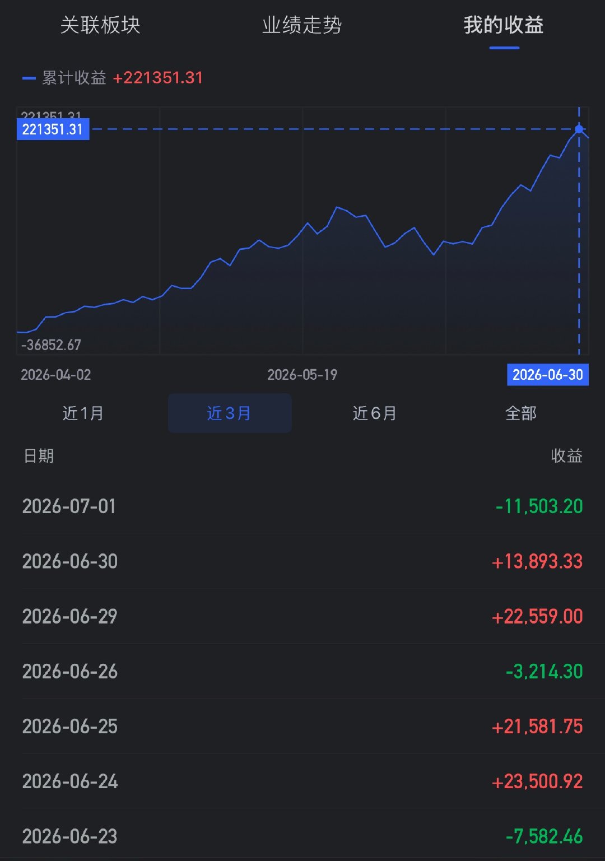
Task: Select the 我的收益 tab
Action: click(504, 25)
